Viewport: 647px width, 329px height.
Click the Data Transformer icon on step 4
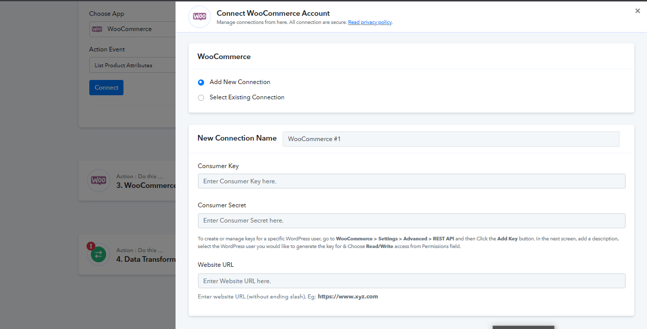point(98,254)
